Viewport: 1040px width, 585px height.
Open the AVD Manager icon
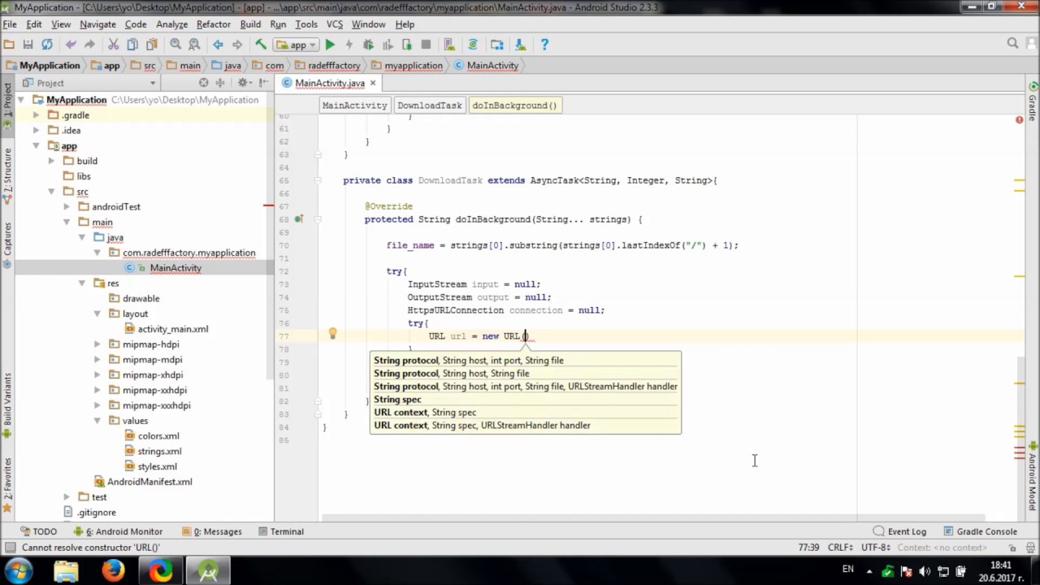point(449,45)
